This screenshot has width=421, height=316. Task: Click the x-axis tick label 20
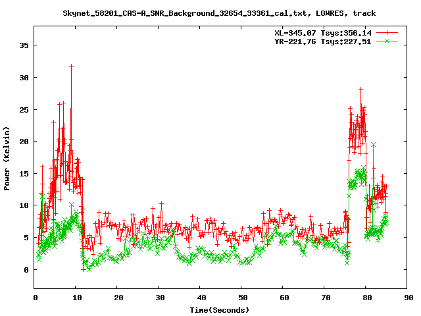click(117, 298)
